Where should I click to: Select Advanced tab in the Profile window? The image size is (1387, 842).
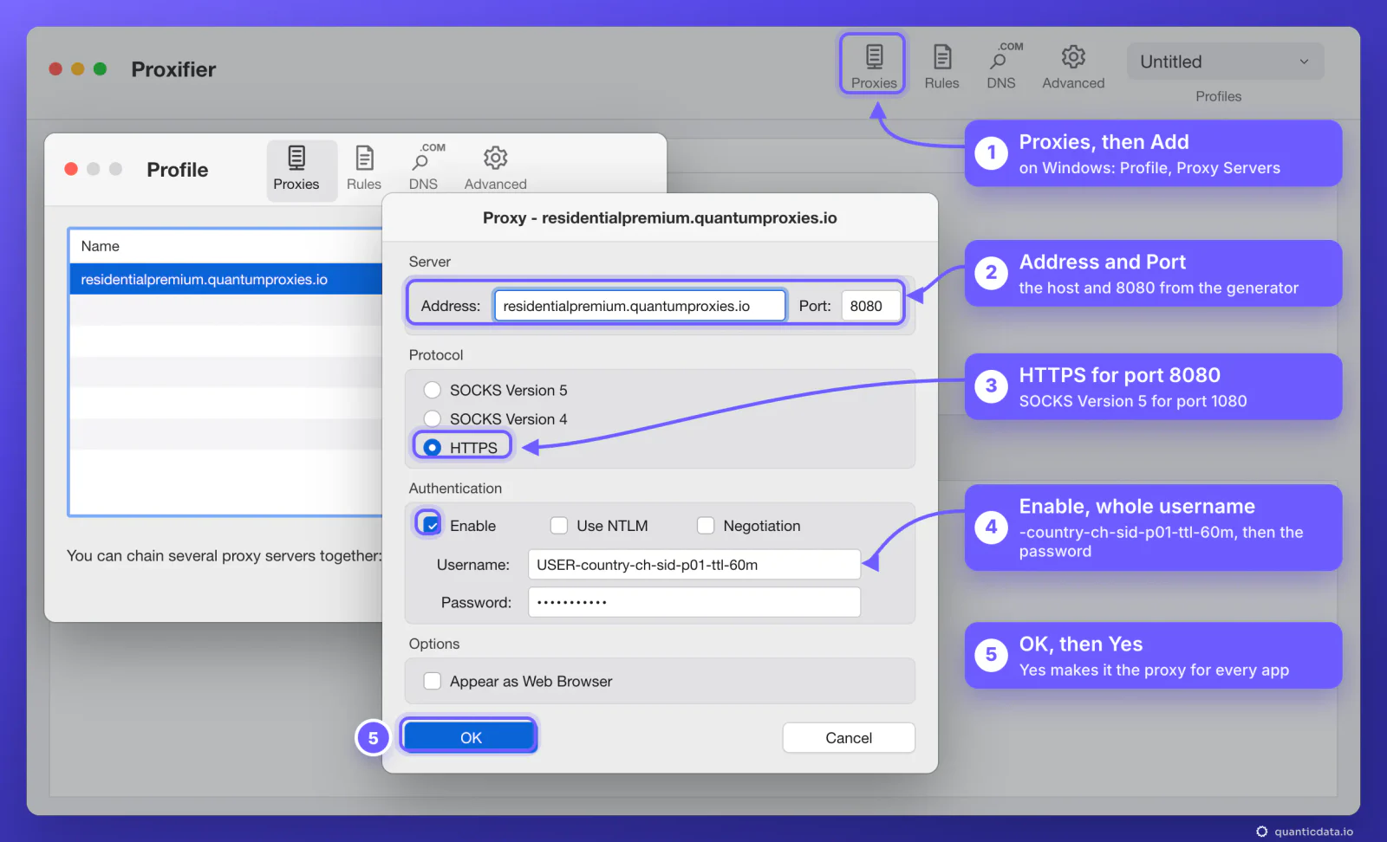(x=495, y=169)
